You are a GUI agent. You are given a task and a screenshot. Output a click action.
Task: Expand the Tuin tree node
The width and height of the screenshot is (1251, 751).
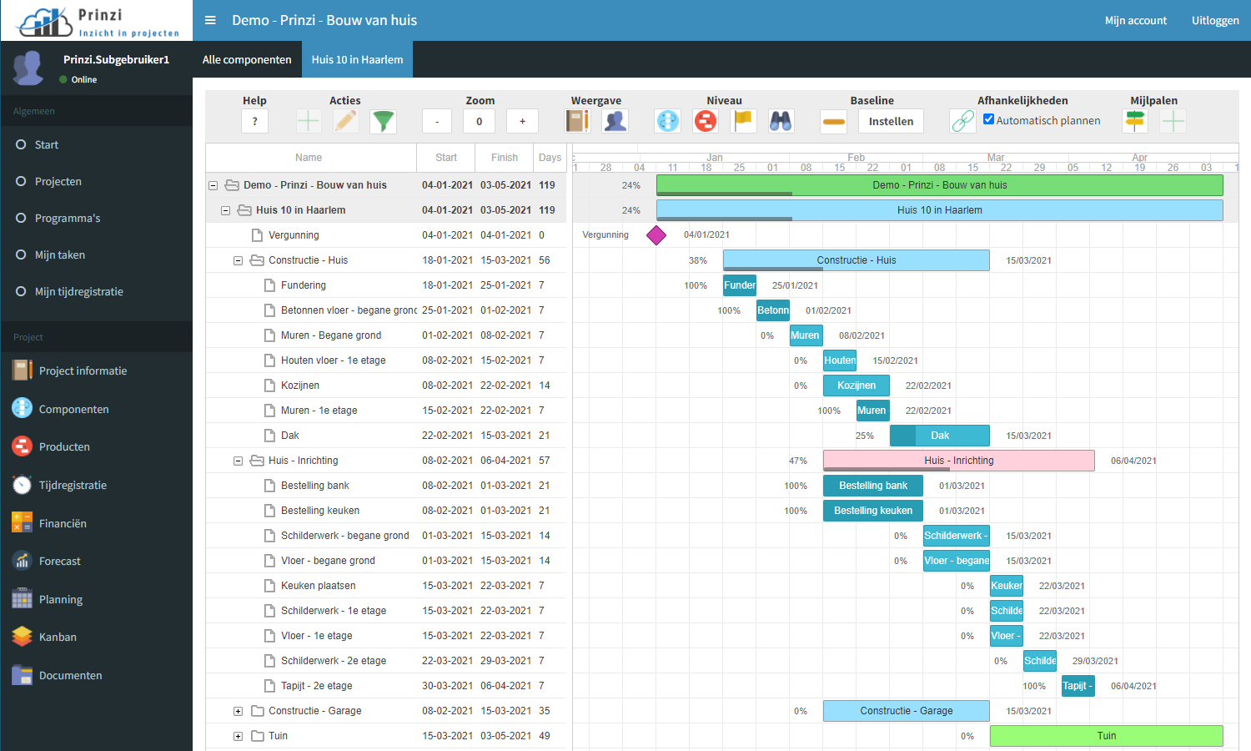click(x=238, y=736)
